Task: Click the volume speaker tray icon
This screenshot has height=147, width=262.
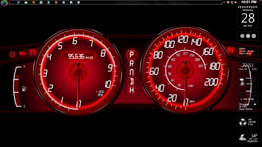Action: click(236, 2)
